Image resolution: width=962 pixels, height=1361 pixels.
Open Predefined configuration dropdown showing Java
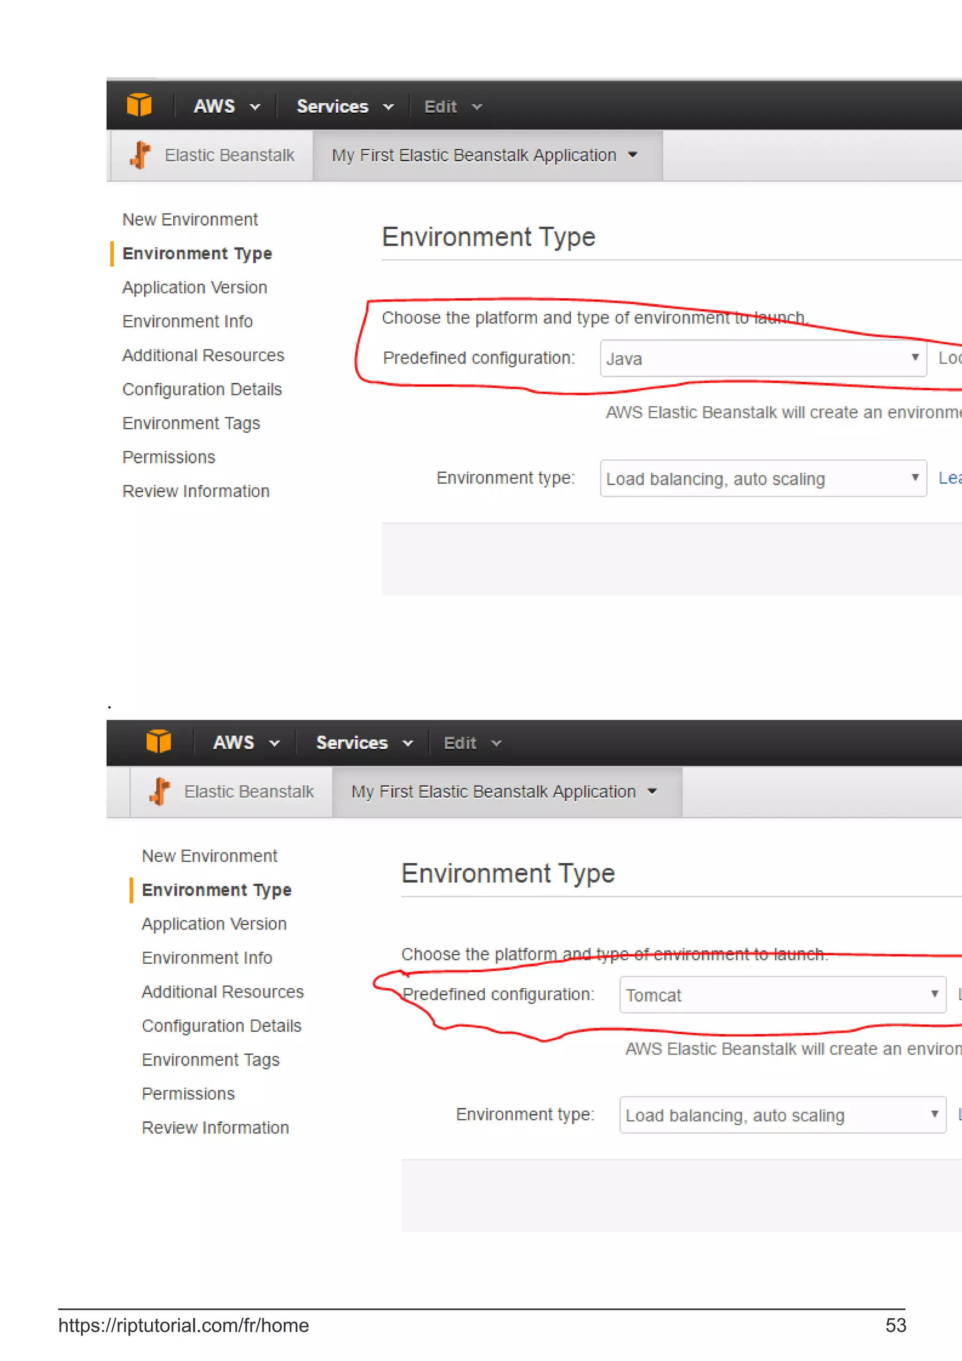763,358
